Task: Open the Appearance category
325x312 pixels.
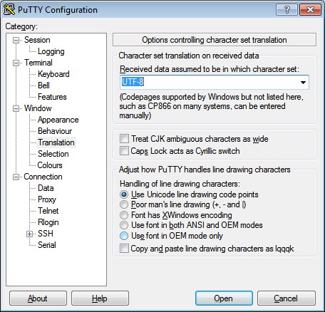Action: point(58,120)
